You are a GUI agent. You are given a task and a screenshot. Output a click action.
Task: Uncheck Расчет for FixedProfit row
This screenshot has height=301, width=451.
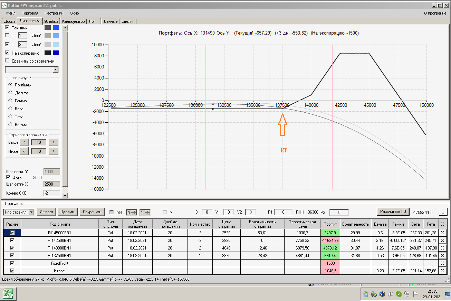pyautogui.click(x=12, y=263)
